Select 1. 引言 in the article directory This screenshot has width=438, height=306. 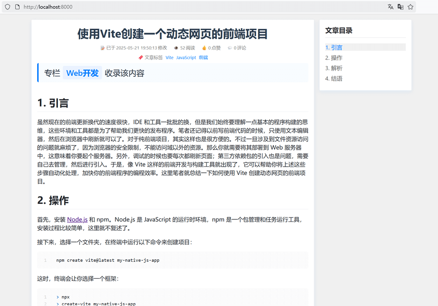[x=334, y=47]
